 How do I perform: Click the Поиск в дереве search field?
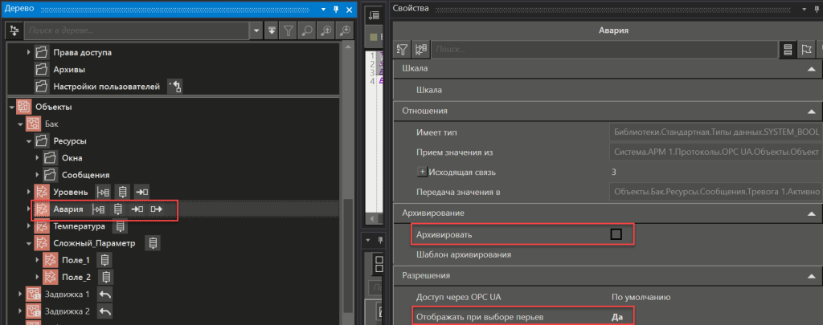137,30
